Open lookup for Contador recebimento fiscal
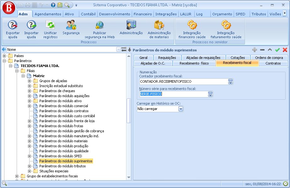 231,81
